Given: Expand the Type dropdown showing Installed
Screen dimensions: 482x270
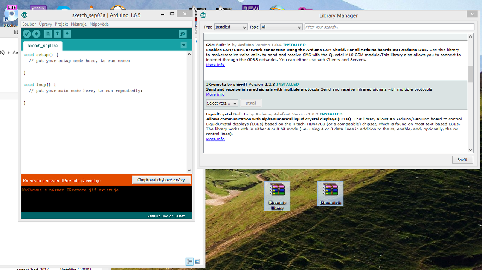Looking at the screenshot, I should 231,27.
